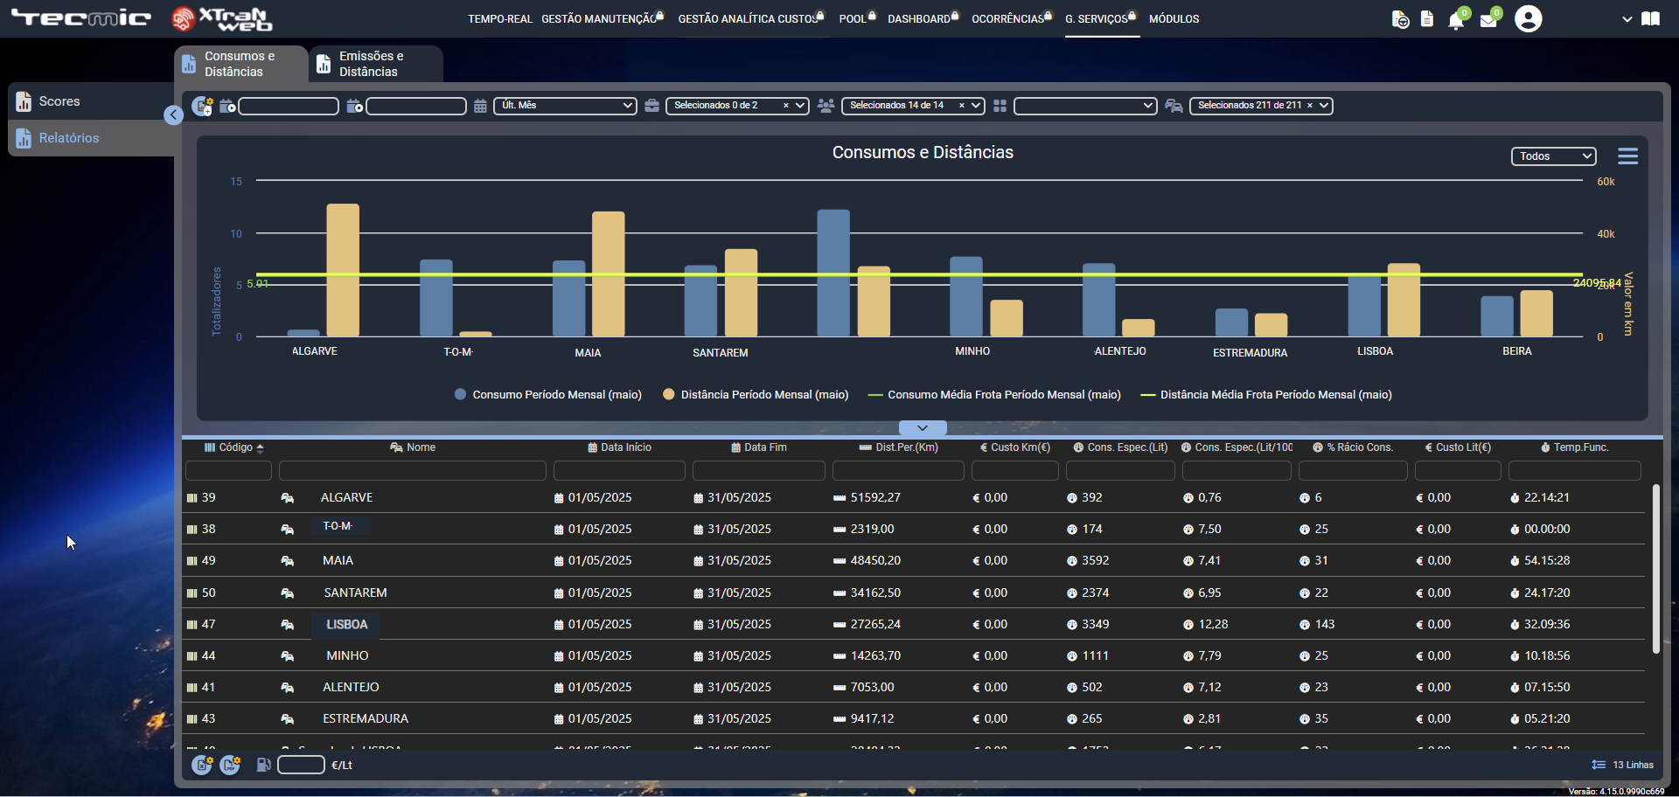Sort the table by the Código column
The width and height of the screenshot is (1679, 797).
point(233,447)
